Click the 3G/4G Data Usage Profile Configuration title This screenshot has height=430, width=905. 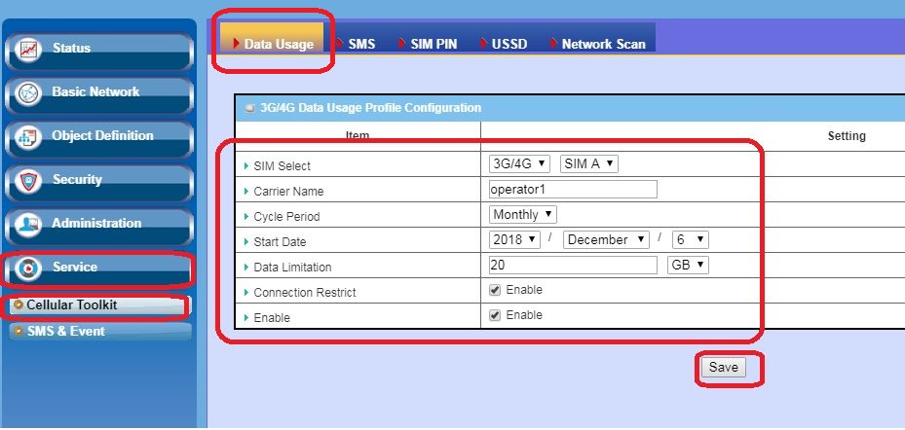tap(370, 108)
